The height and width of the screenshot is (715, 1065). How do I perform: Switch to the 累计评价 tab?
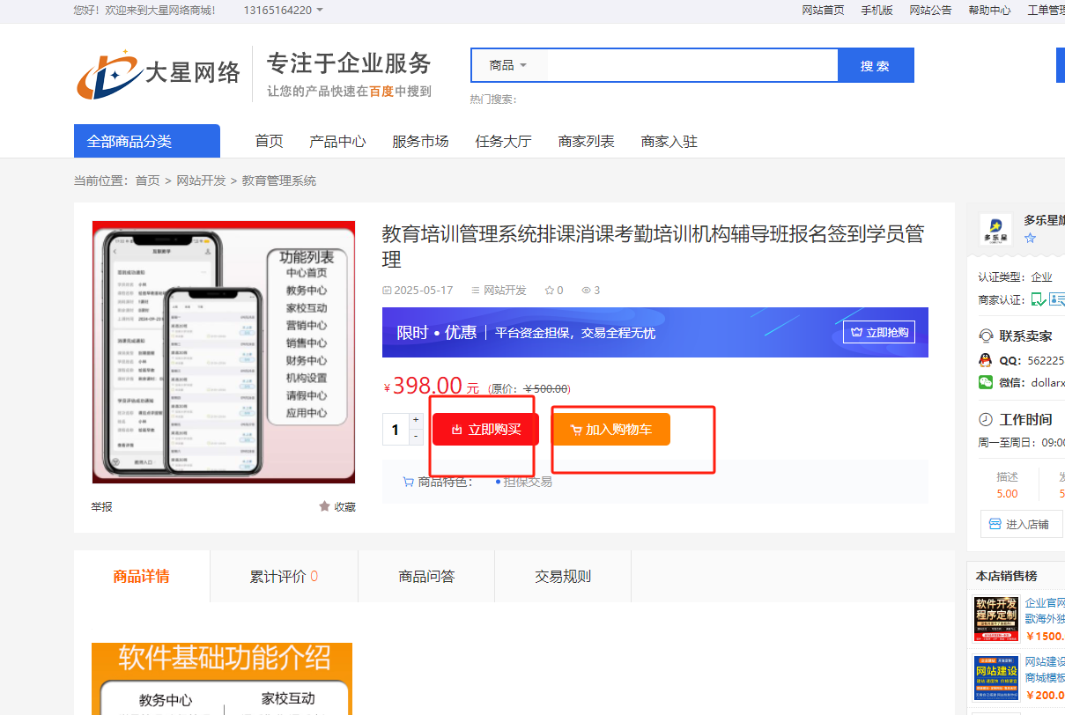(284, 577)
